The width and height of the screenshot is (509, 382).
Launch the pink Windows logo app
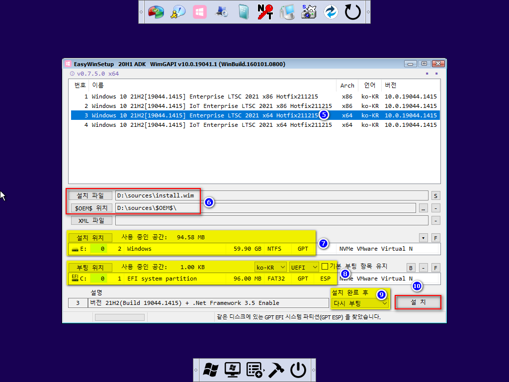200,12
